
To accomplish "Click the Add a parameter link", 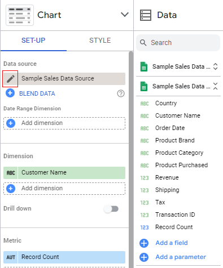I will pyautogui.click(x=181, y=257).
